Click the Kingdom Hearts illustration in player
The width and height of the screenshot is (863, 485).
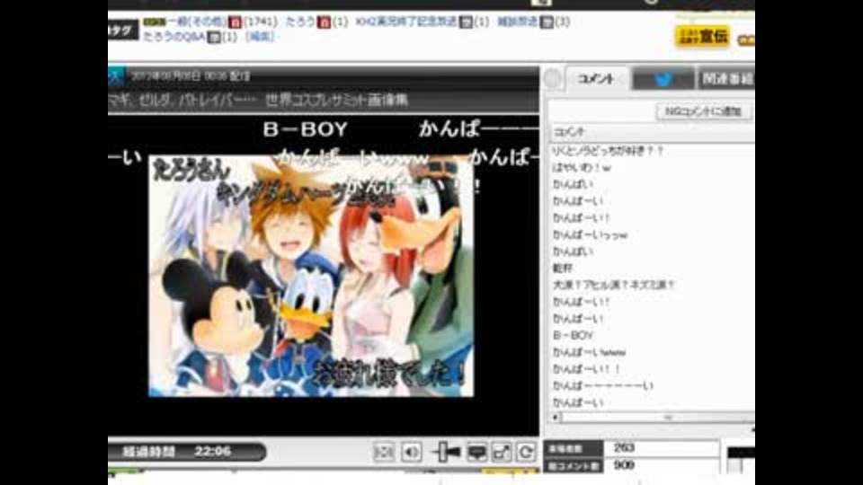click(x=311, y=275)
